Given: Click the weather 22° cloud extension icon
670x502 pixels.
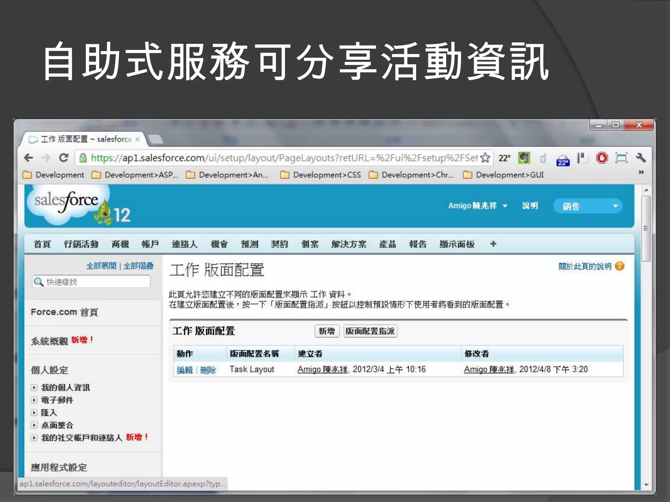Looking at the screenshot, I should click(x=563, y=160).
